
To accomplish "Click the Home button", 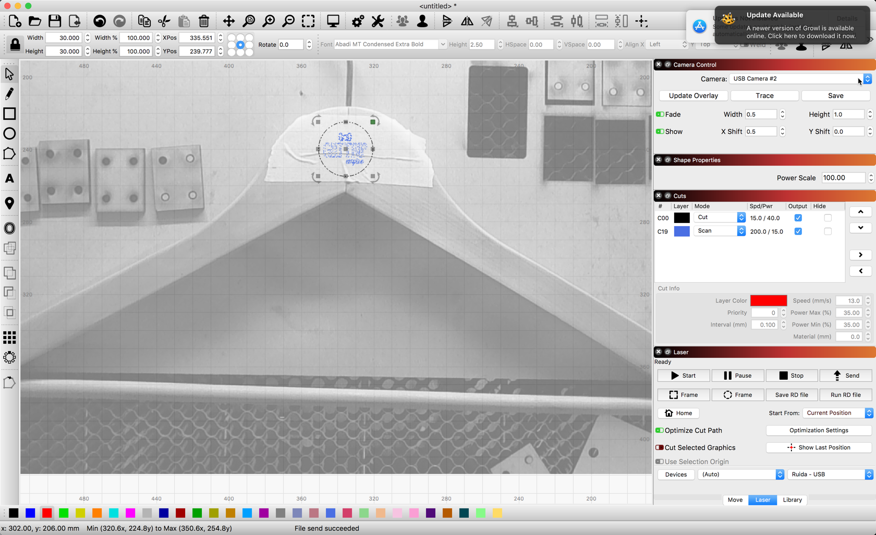I will (x=678, y=413).
